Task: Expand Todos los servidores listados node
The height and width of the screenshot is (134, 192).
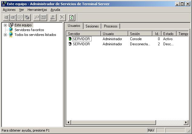Action: click(5, 35)
